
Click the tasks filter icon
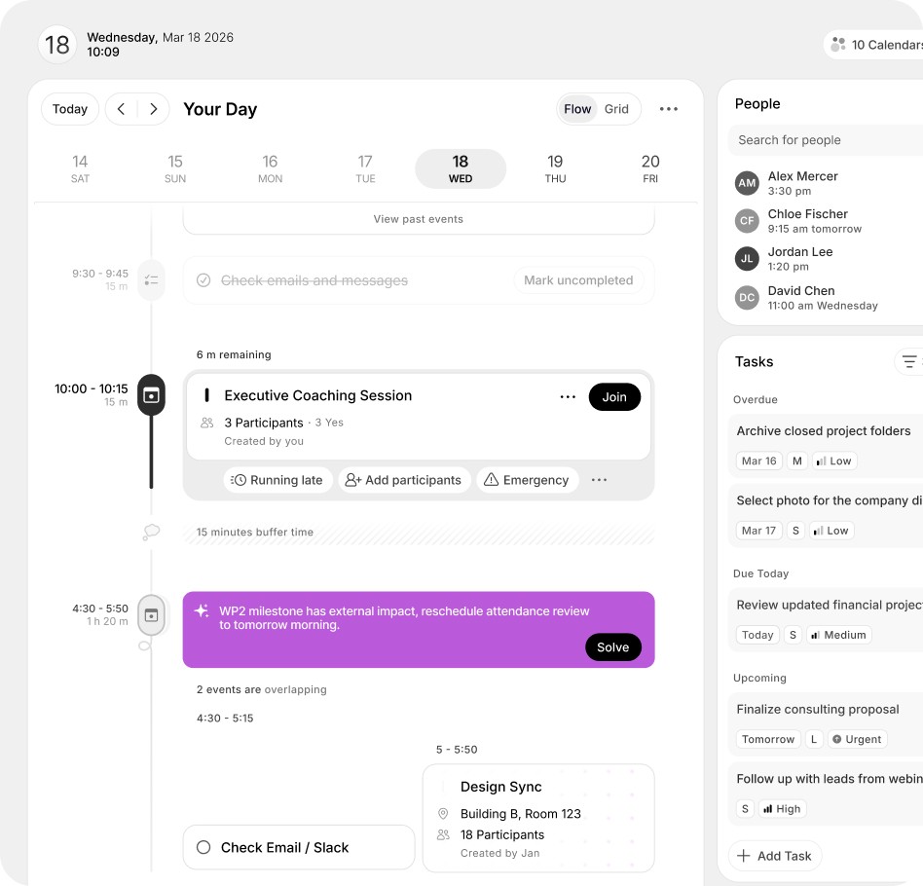pyautogui.click(x=909, y=362)
